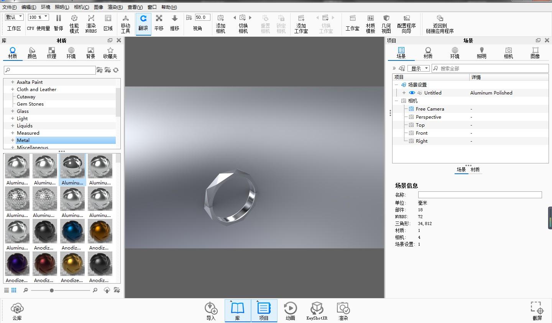Select the Liquids category
Image resolution: width=552 pixels, height=323 pixels.
(x=25, y=126)
